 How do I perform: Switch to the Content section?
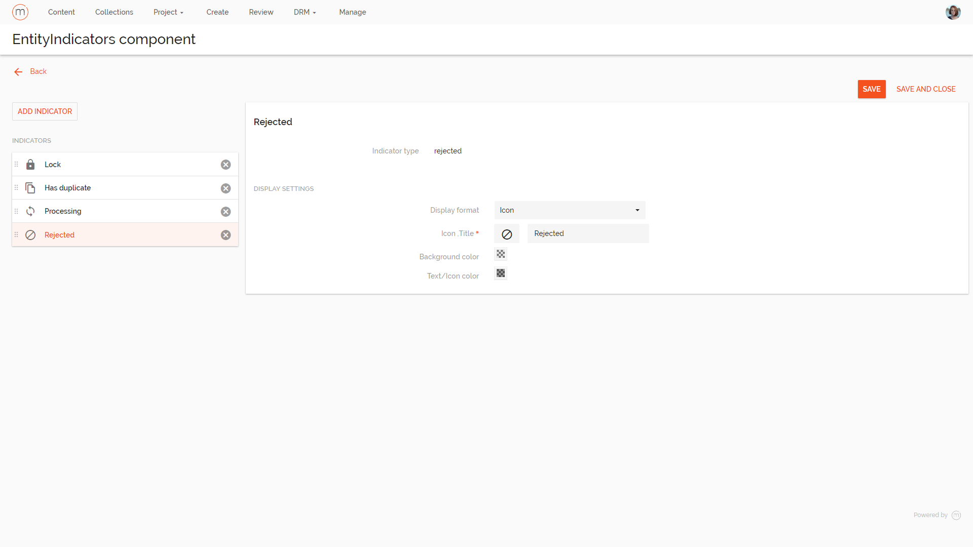[61, 12]
